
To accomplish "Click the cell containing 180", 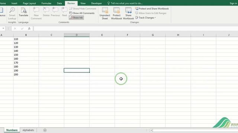I will pyautogui.click(x=26, y=66).
